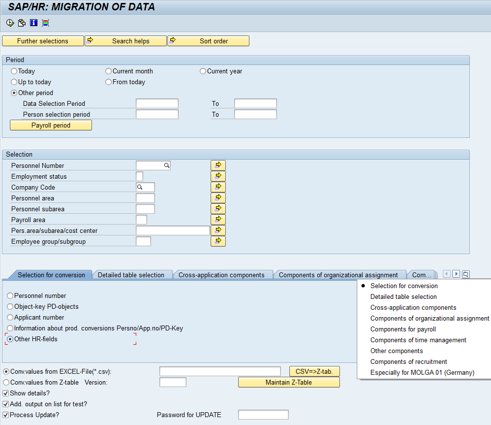Toggle the Show details? checkbox
This screenshot has height=425, width=491.
point(5,393)
